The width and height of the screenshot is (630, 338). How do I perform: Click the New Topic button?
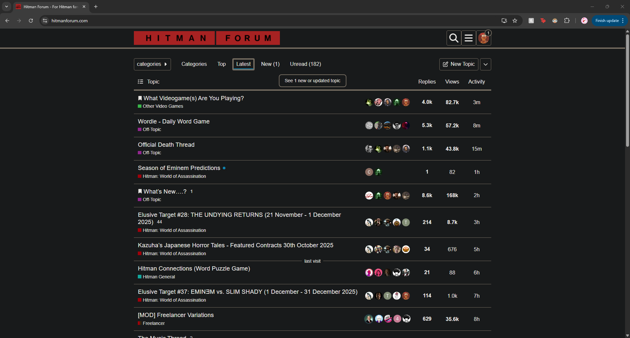pos(458,64)
